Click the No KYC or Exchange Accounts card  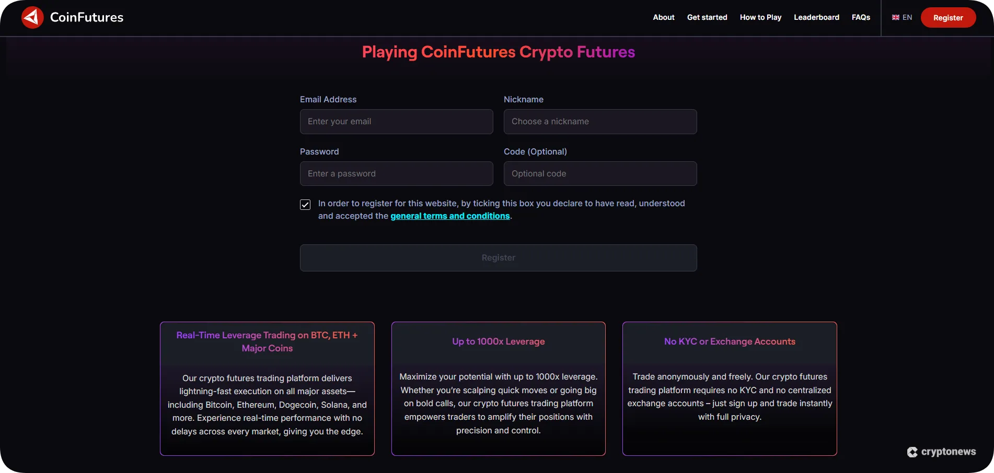click(730, 388)
